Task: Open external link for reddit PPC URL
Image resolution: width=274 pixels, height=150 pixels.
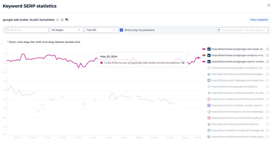Action: (x=267, y=99)
